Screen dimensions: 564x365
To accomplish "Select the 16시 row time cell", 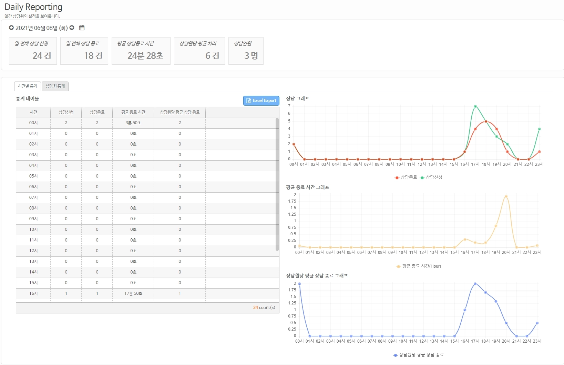I will [x=33, y=294].
